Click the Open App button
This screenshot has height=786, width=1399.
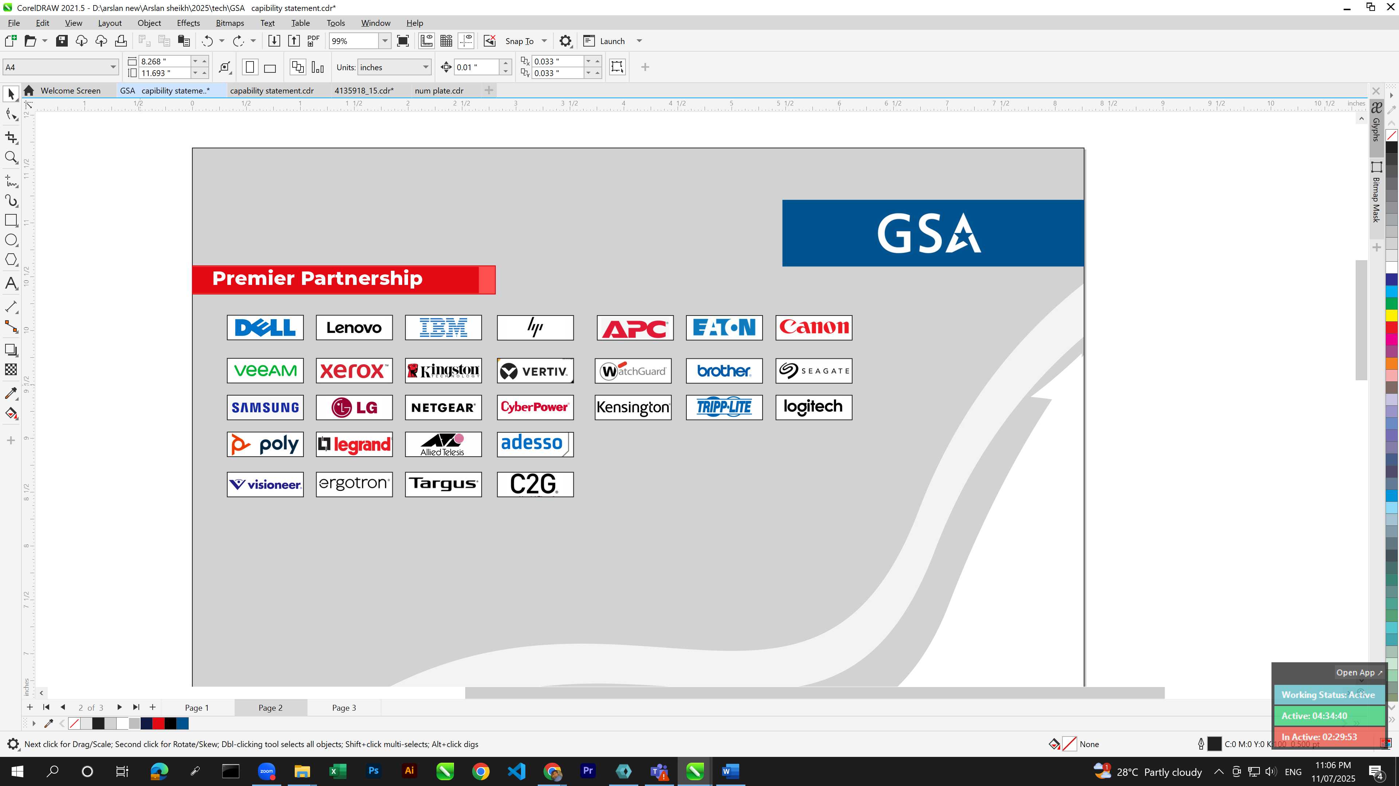pos(1359,672)
